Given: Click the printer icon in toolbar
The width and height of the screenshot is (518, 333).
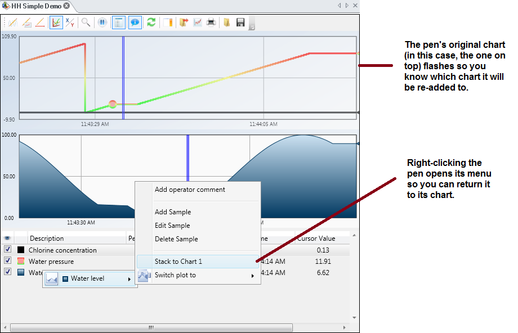Looking at the screenshot, I should 211,22.
